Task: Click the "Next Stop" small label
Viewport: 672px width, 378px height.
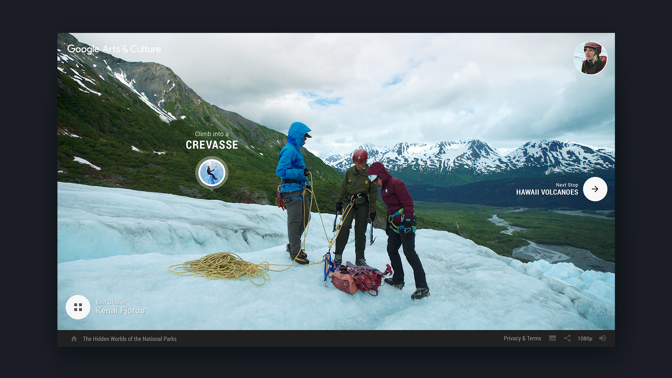Action: click(567, 185)
